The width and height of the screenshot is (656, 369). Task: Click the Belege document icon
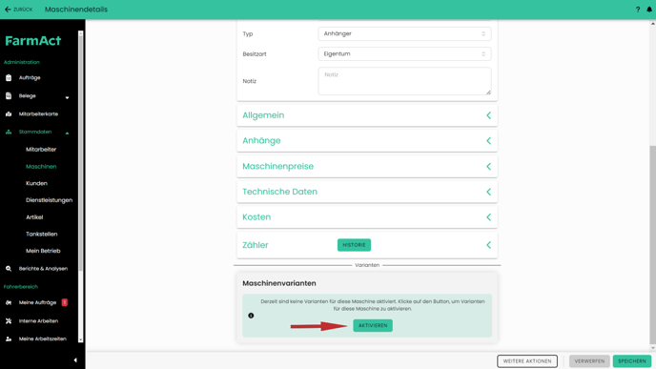[9, 95]
